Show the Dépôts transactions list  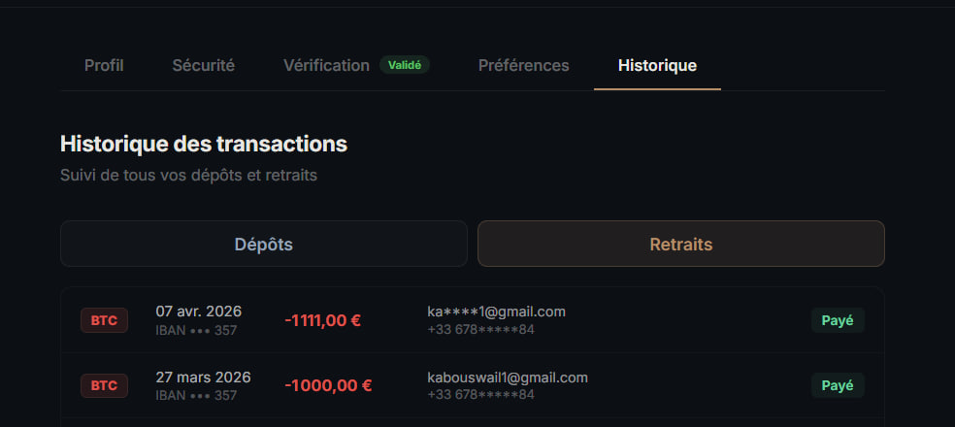pyautogui.click(x=263, y=244)
